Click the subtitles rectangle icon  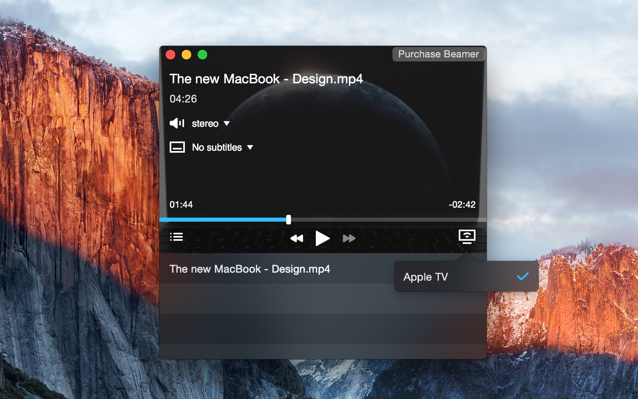(x=177, y=147)
